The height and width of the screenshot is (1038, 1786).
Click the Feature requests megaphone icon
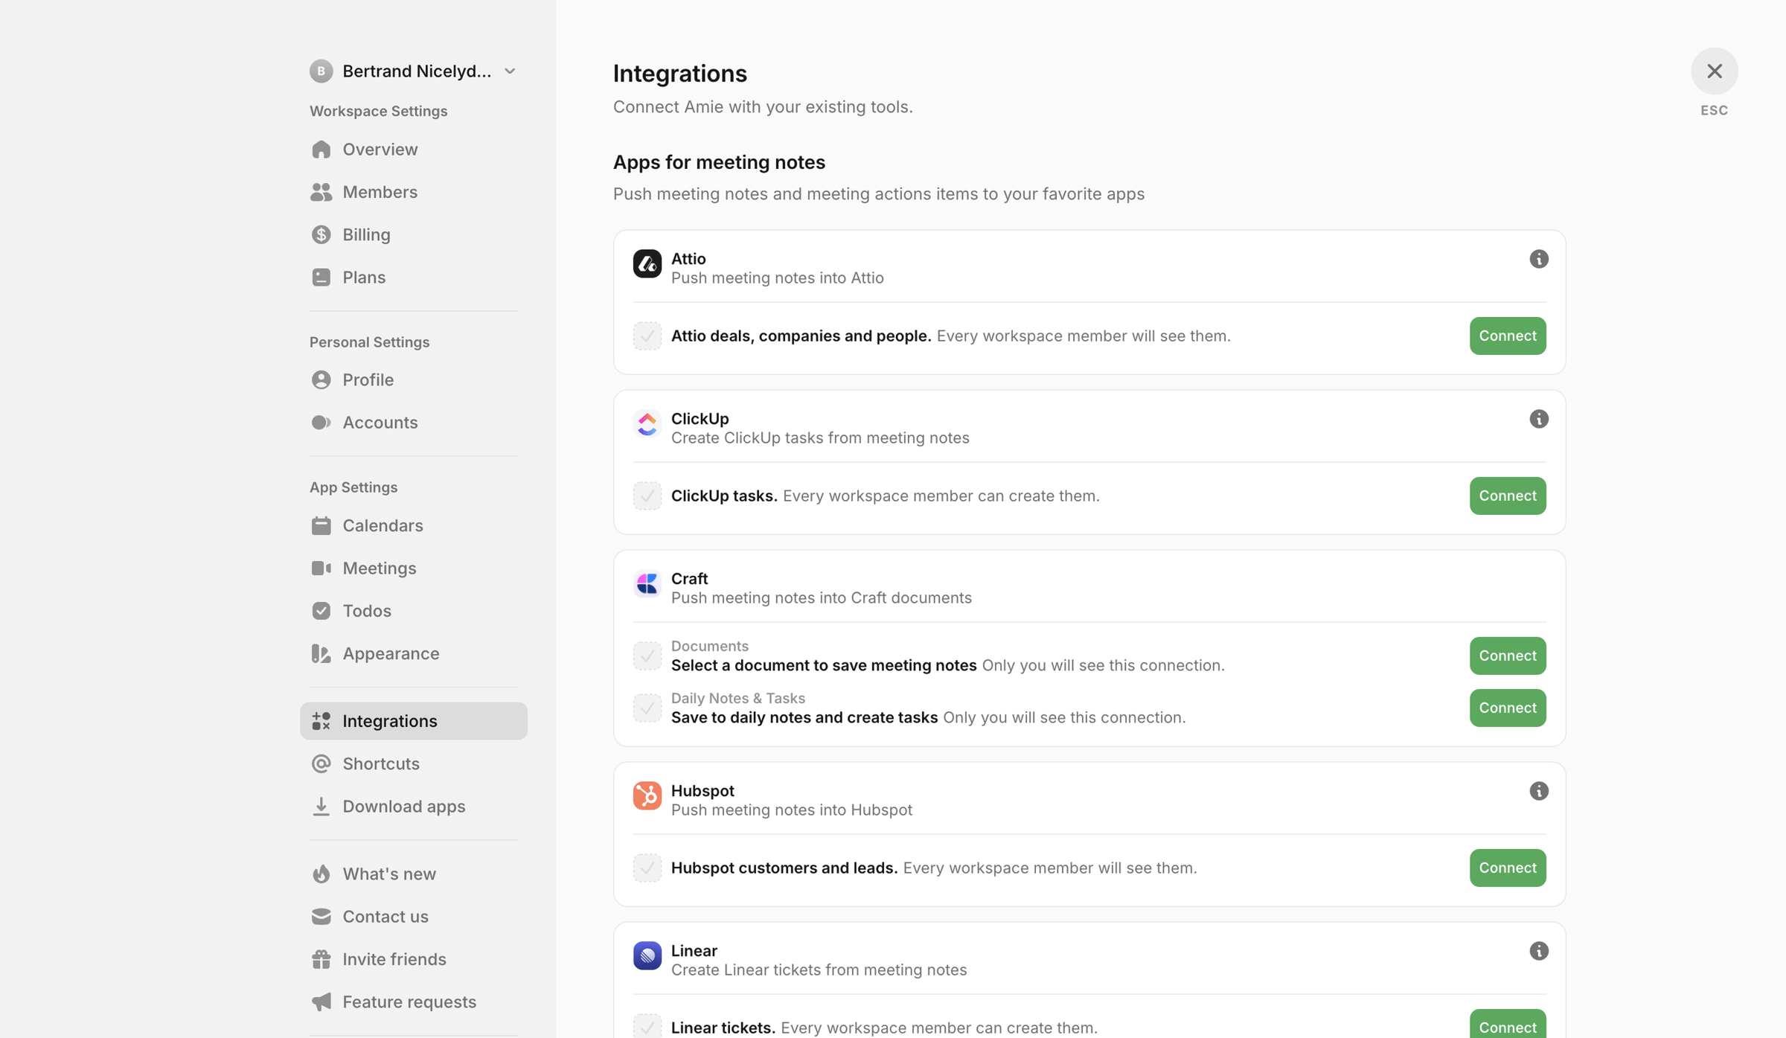point(321,1002)
